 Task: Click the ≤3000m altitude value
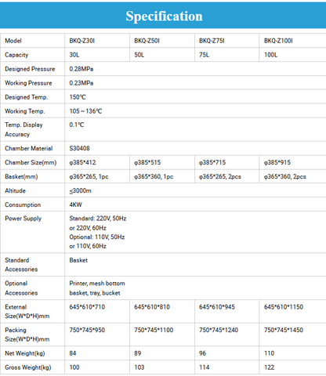pyautogui.click(x=80, y=190)
